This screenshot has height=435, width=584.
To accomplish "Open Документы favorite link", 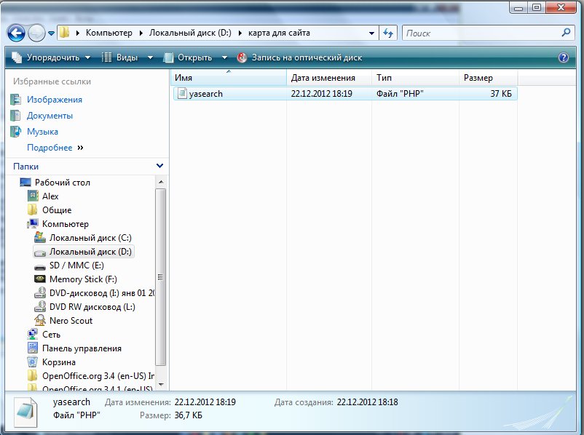I will click(50, 116).
